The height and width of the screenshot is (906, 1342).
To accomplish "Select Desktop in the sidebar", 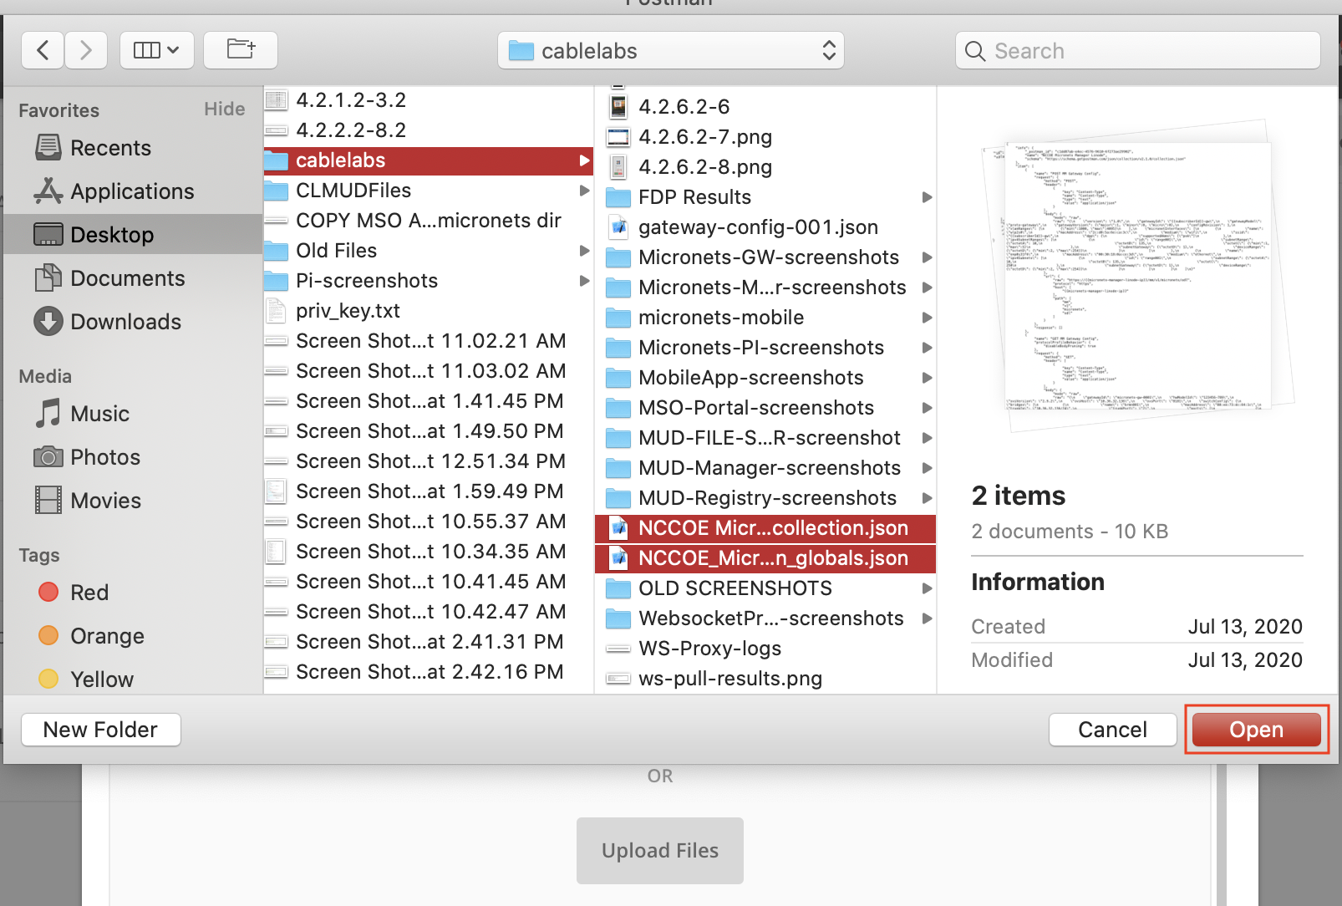I will tap(134, 234).
